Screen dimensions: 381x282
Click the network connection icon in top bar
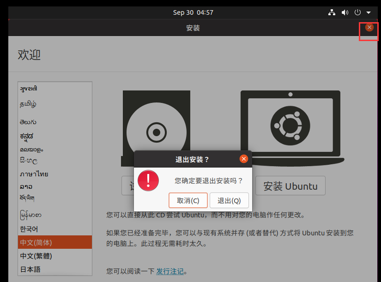pyautogui.click(x=332, y=12)
